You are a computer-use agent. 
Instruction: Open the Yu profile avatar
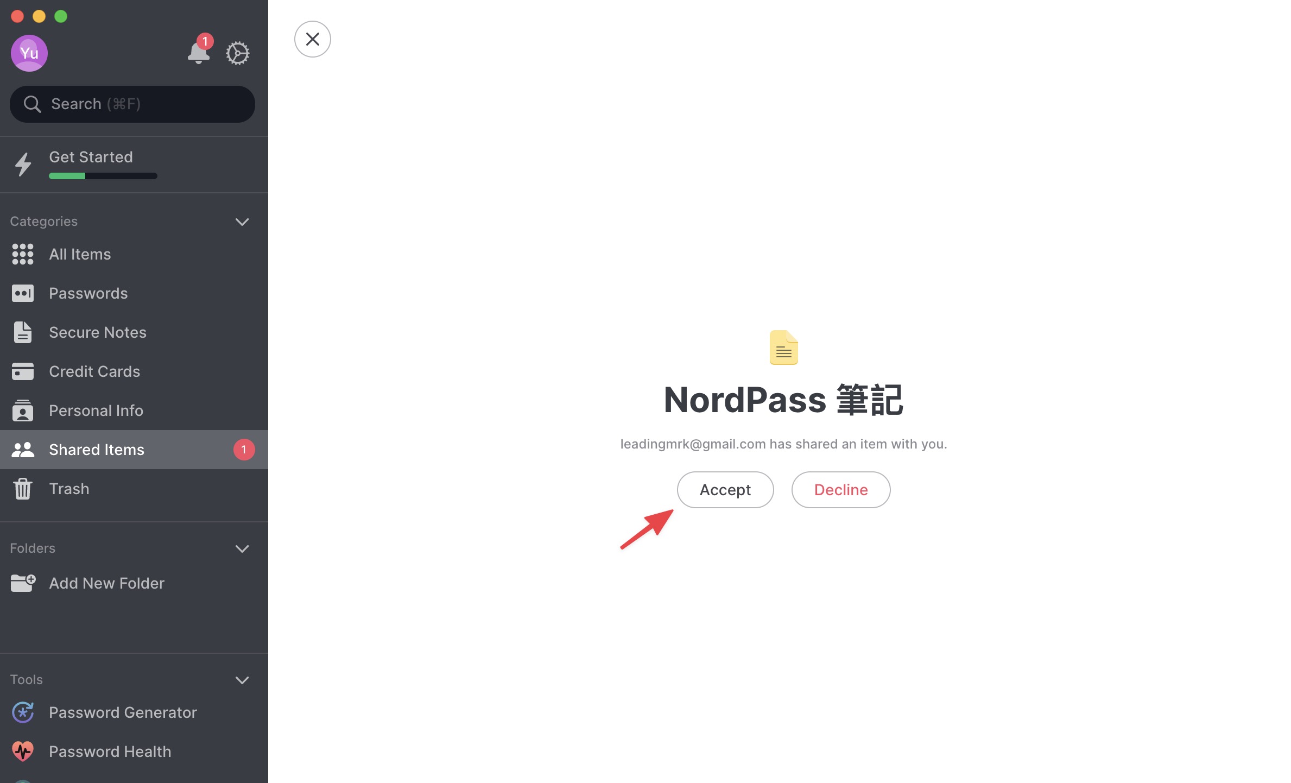coord(29,53)
